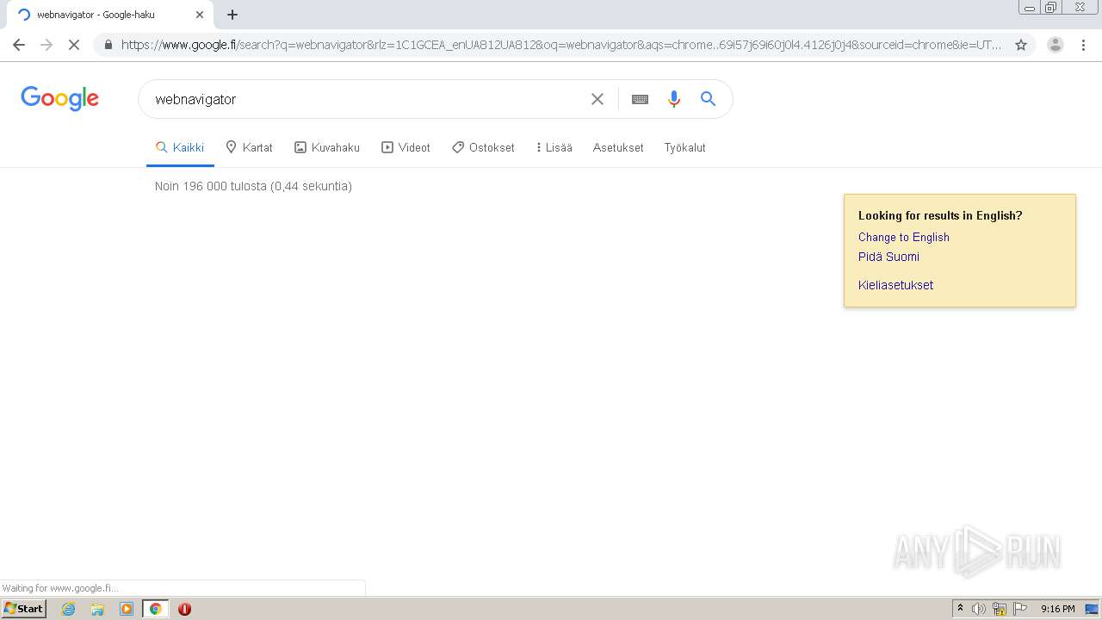Open the on-screen keyboard input tool
Viewport: 1102px width, 620px height.
coord(640,99)
